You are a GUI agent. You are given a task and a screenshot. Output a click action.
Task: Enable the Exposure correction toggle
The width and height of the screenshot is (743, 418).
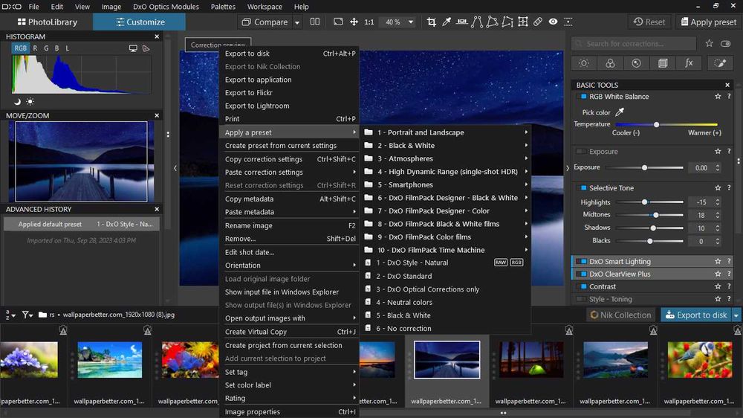pos(581,152)
